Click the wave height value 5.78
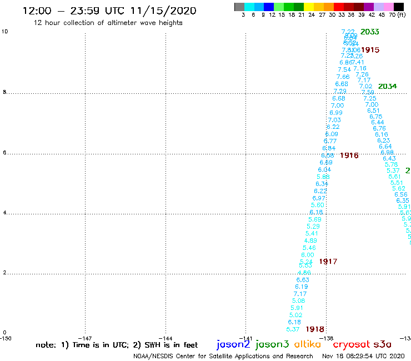This screenshot has width=411, height=361. pos(391,164)
